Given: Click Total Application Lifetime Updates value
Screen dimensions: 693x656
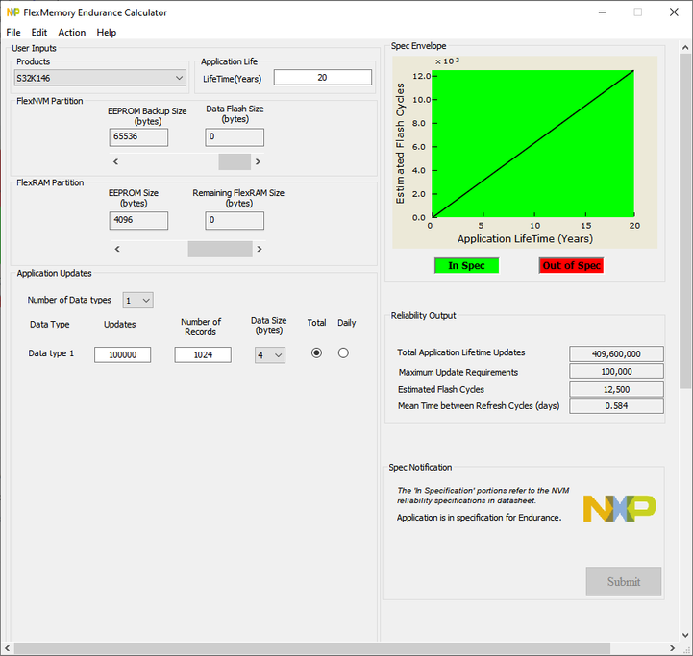Looking at the screenshot, I should click(616, 353).
